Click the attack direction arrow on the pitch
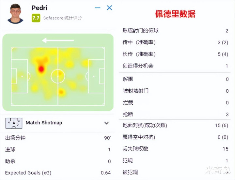Screen dimensions: 235x180 (58, 40)
